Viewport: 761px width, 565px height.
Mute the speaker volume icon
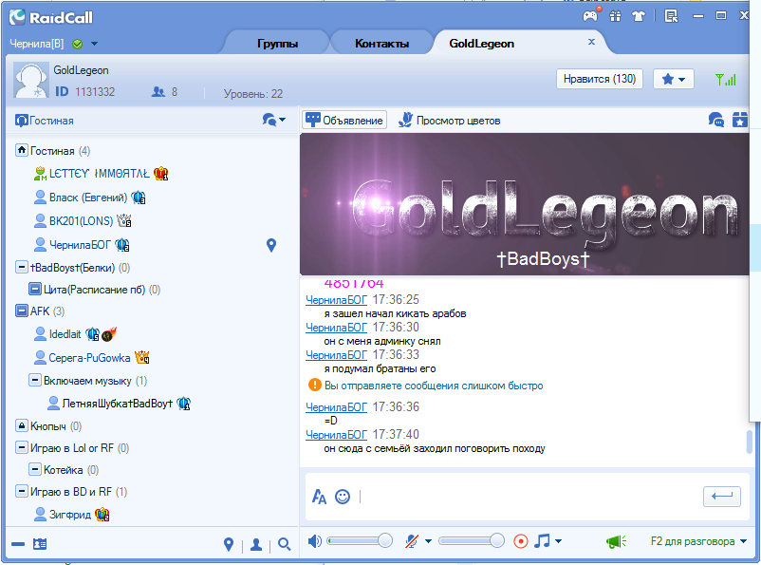314,540
